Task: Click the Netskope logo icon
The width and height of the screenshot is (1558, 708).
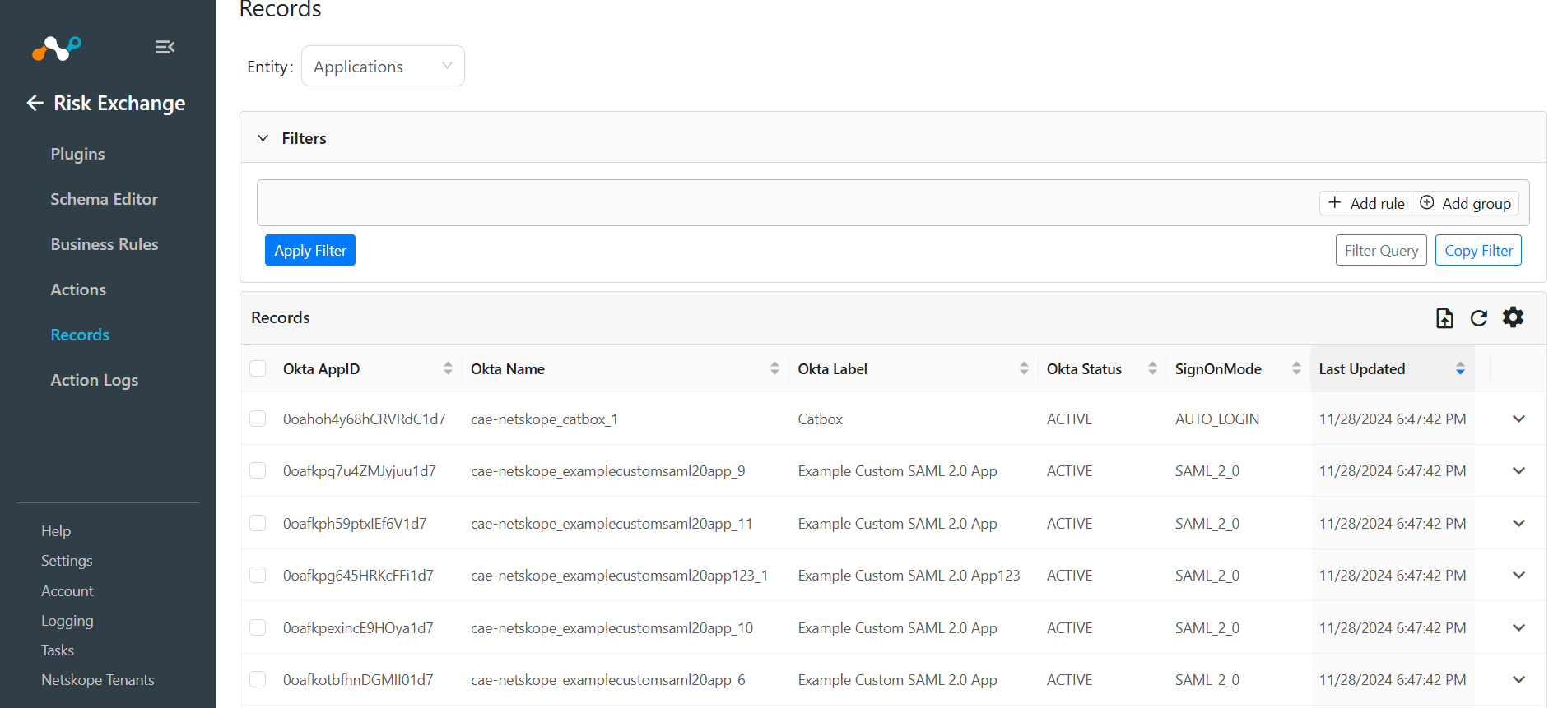Action: (57, 48)
